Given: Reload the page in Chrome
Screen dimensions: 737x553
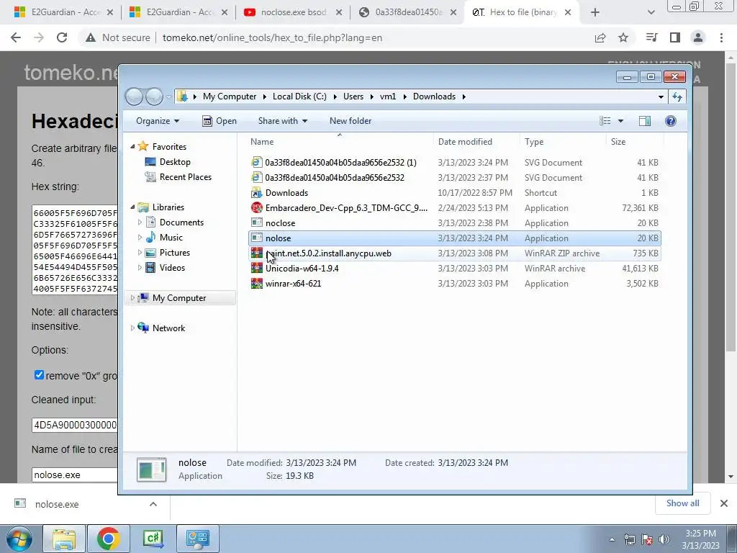Looking at the screenshot, I should pyautogui.click(x=62, y=37).
